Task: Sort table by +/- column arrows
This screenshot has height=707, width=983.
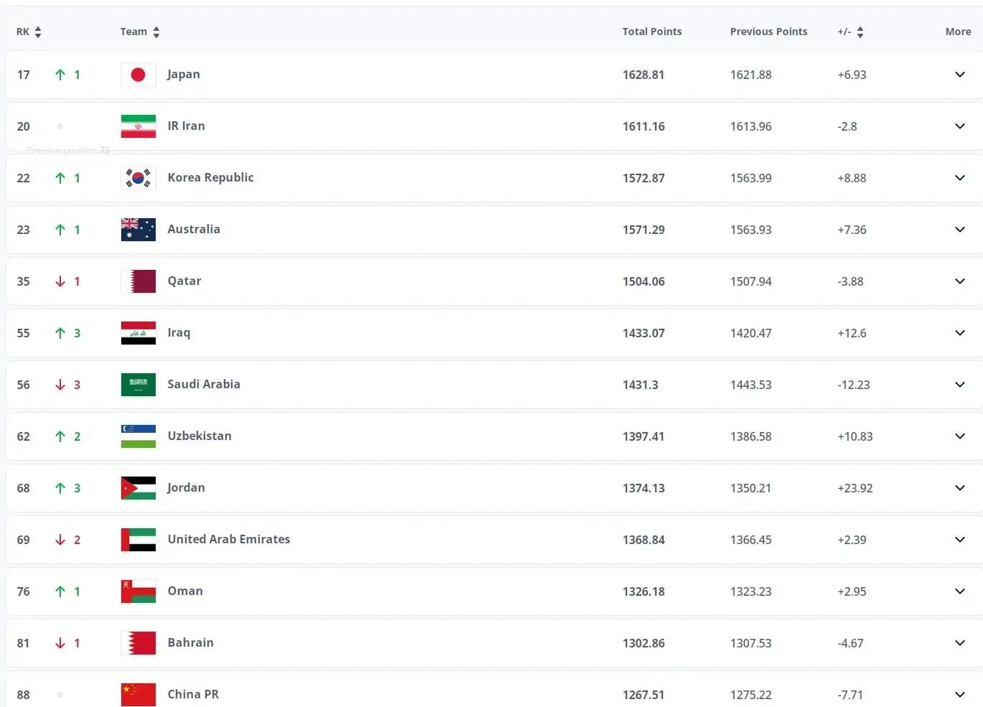Action: [x=860, y=32]
